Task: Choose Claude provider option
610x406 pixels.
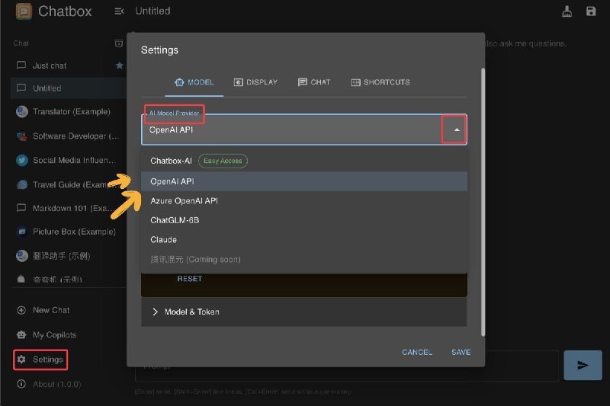Action: (303, 240)
